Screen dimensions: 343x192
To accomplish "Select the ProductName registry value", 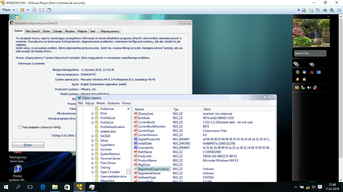I will click(x=147, y=160).
